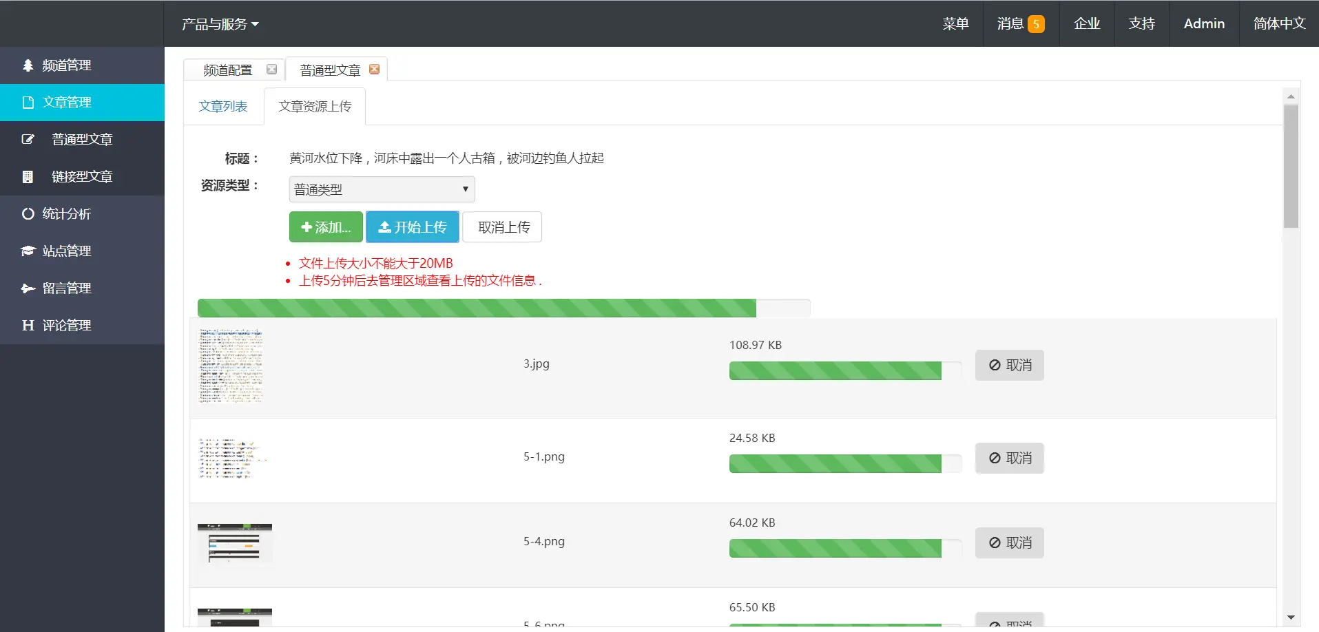Click the 65.50 KB size label

coord(752,607)
